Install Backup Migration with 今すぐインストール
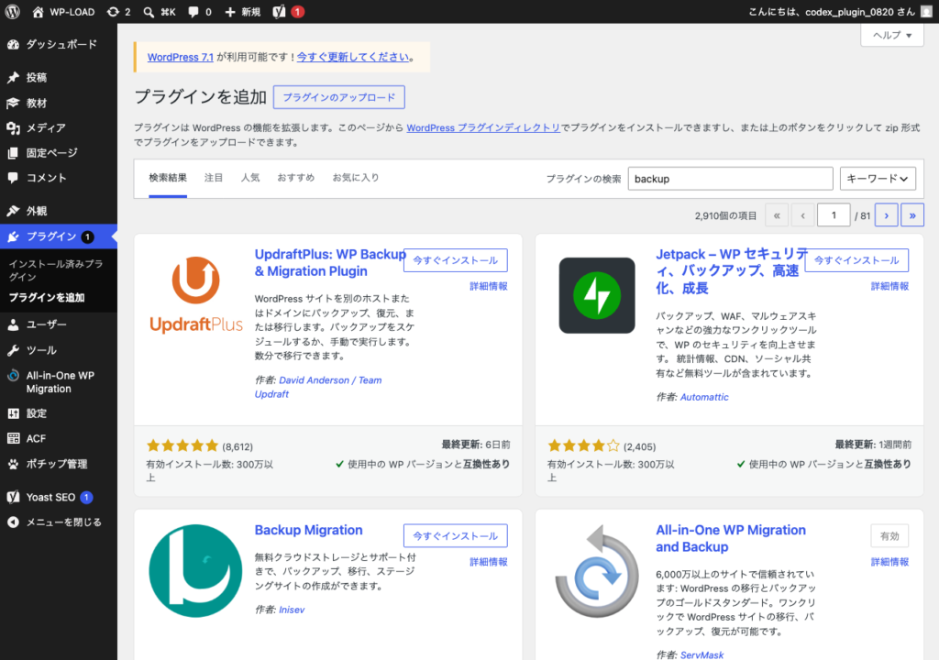This screenshot has height=660, width=939. tap(455, 536)
